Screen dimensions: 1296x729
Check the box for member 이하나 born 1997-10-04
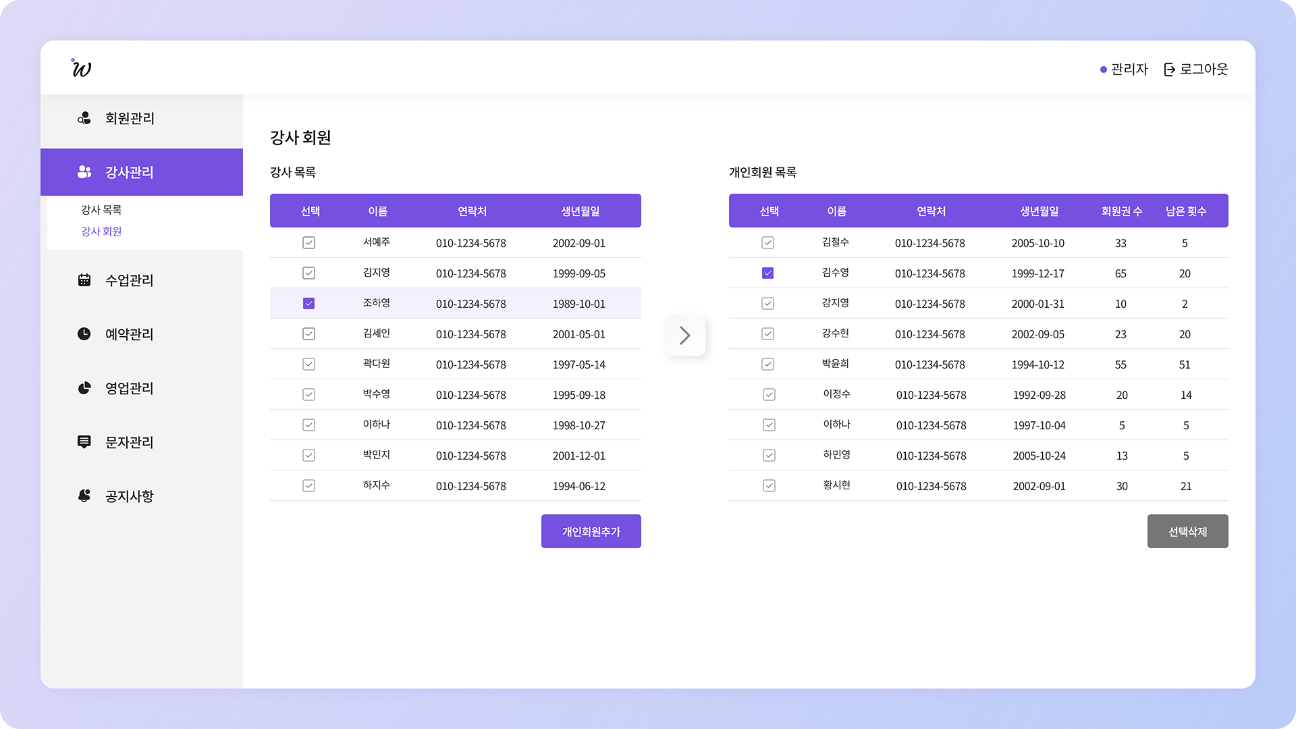point(769,425)
